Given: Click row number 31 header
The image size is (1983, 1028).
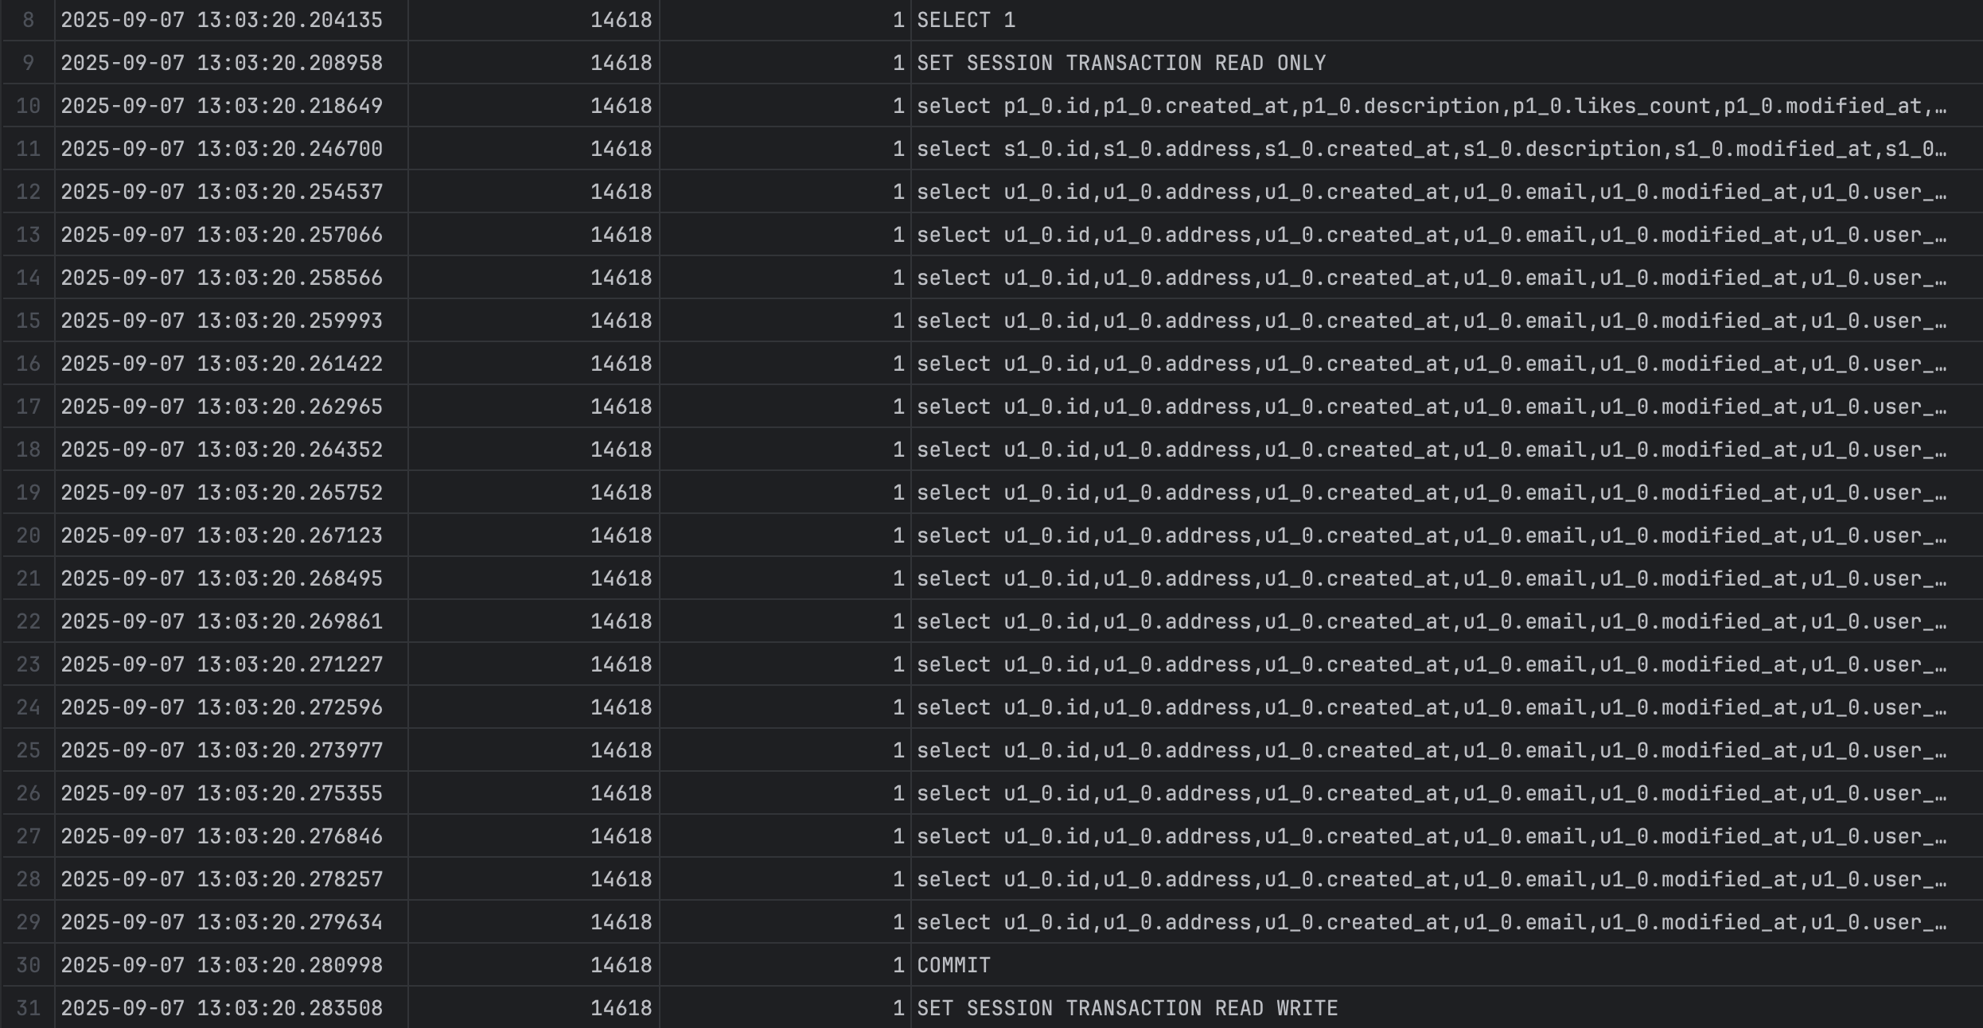Looking at the screenshot, I should coord(28,1008).
